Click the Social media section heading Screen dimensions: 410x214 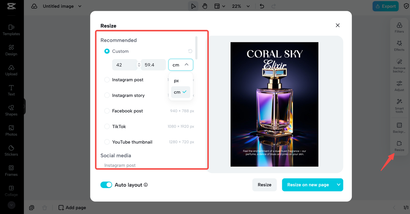(116, 155)
